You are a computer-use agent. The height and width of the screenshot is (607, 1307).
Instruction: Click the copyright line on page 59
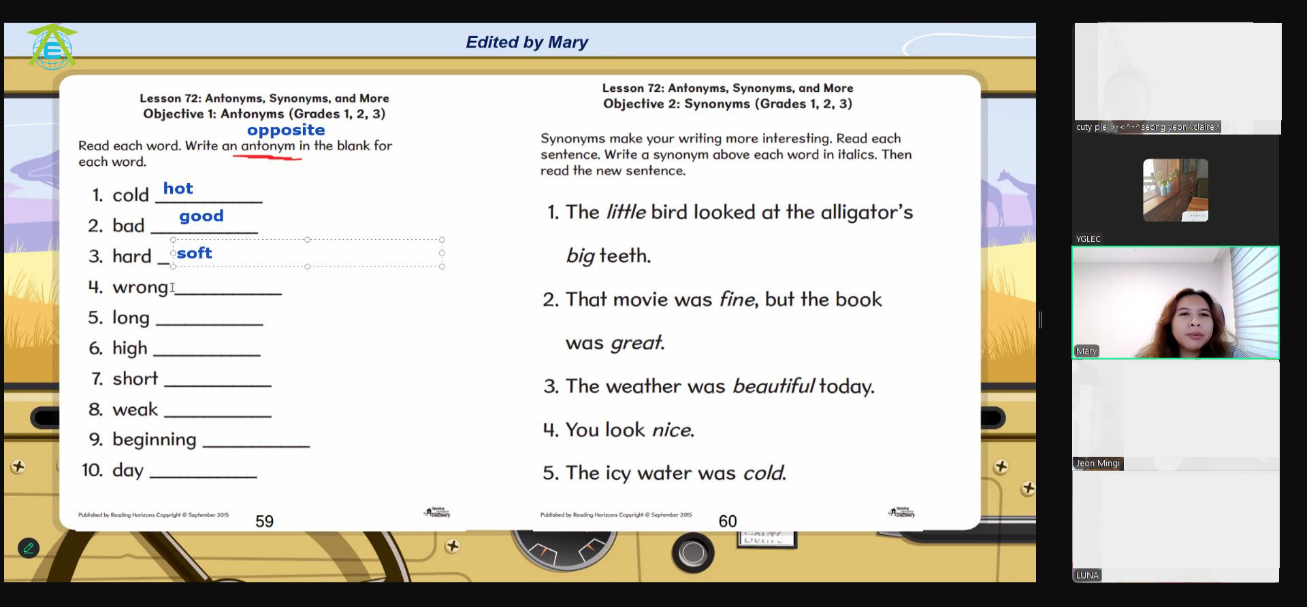(153, 515)
